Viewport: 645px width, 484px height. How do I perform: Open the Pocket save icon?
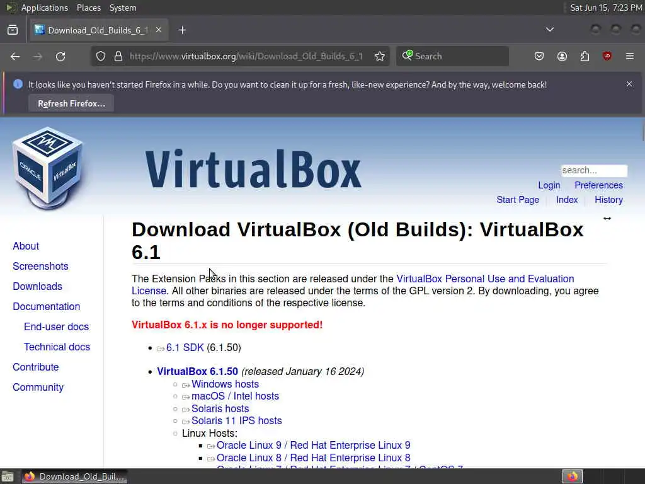click(539, 56)
